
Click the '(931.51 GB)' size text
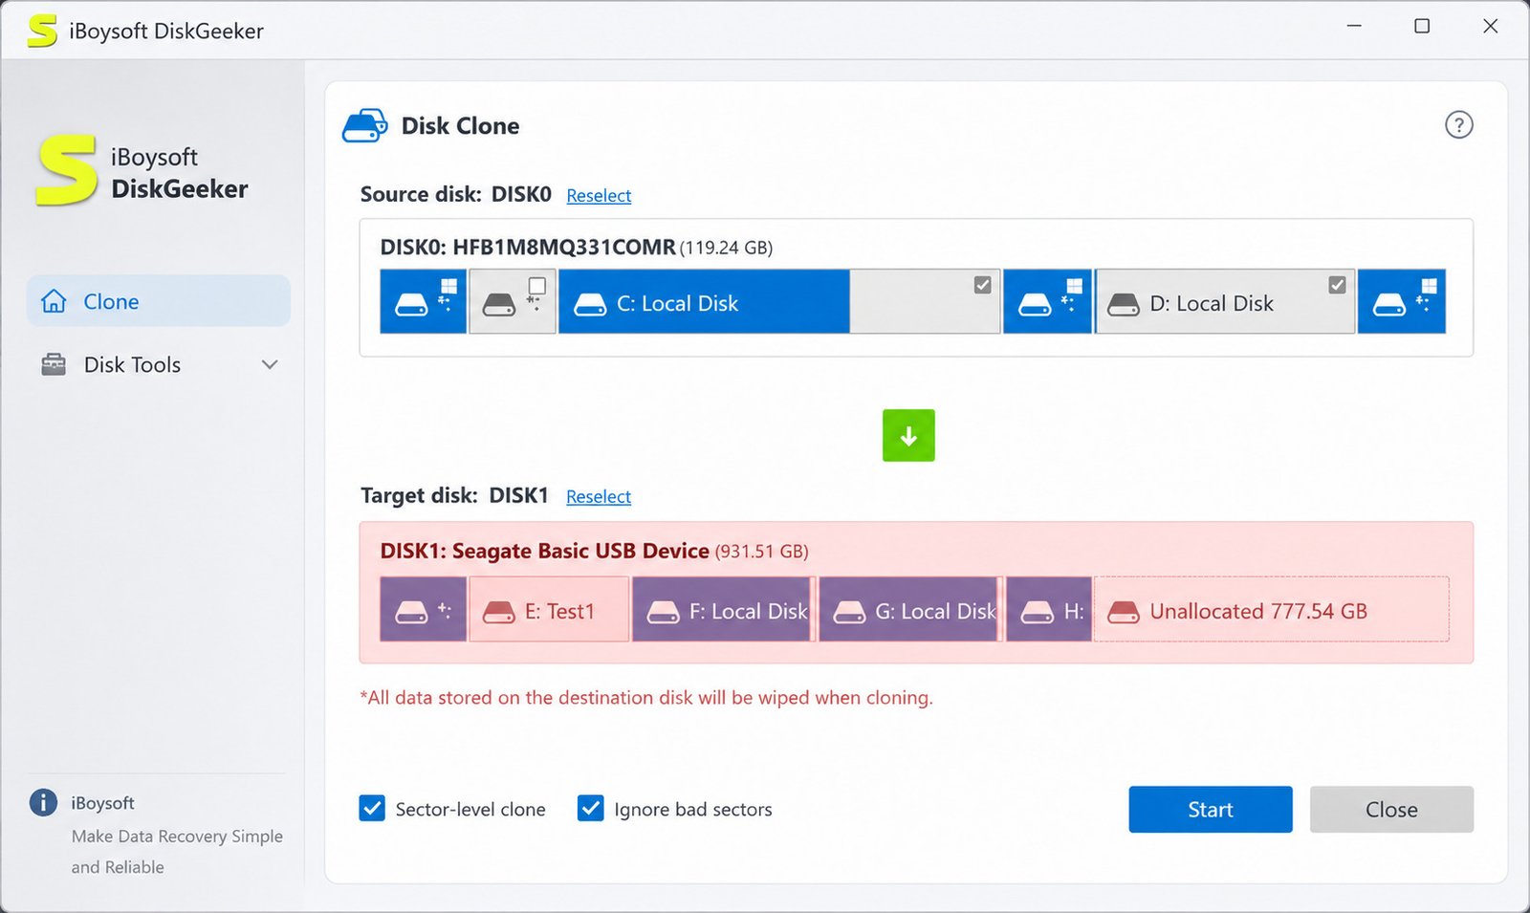(761, 552)
